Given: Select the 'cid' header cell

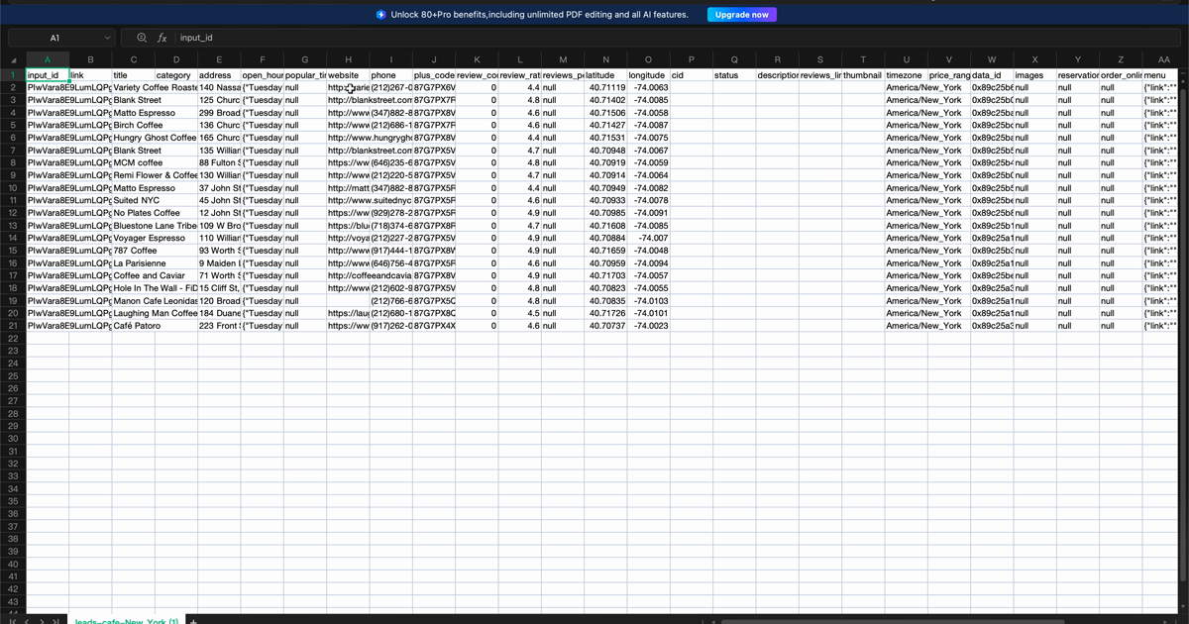Looking at the screenshot, I should 692,75.
